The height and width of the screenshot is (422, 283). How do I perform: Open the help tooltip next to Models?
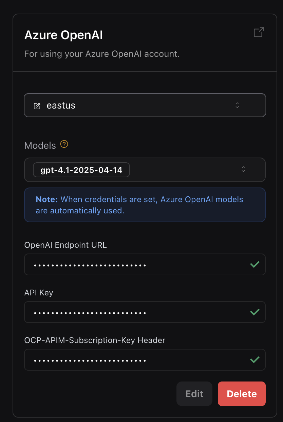(64, 145)
